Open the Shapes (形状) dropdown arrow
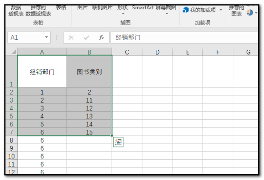Viewport: 264px width, 180px height. tap(123, 14)
